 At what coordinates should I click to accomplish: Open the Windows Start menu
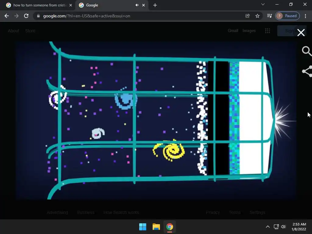[x=143, y=227]
